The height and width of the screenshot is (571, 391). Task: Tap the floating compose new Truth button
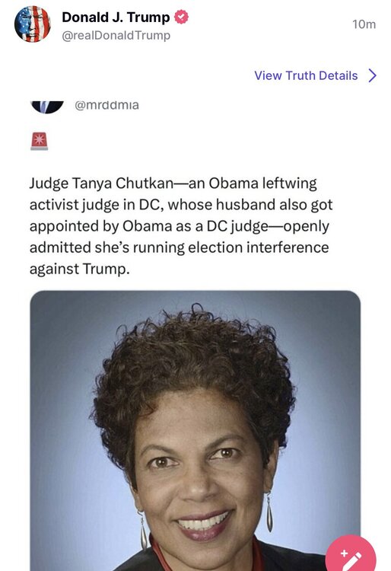tap(350, 553)
